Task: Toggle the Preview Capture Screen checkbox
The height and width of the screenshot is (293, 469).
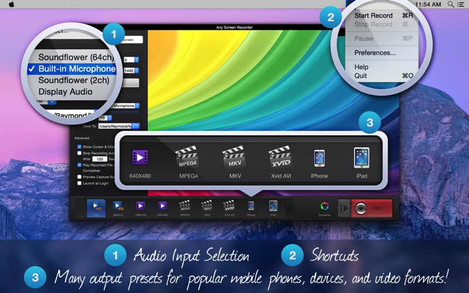Action: [80, 177]
